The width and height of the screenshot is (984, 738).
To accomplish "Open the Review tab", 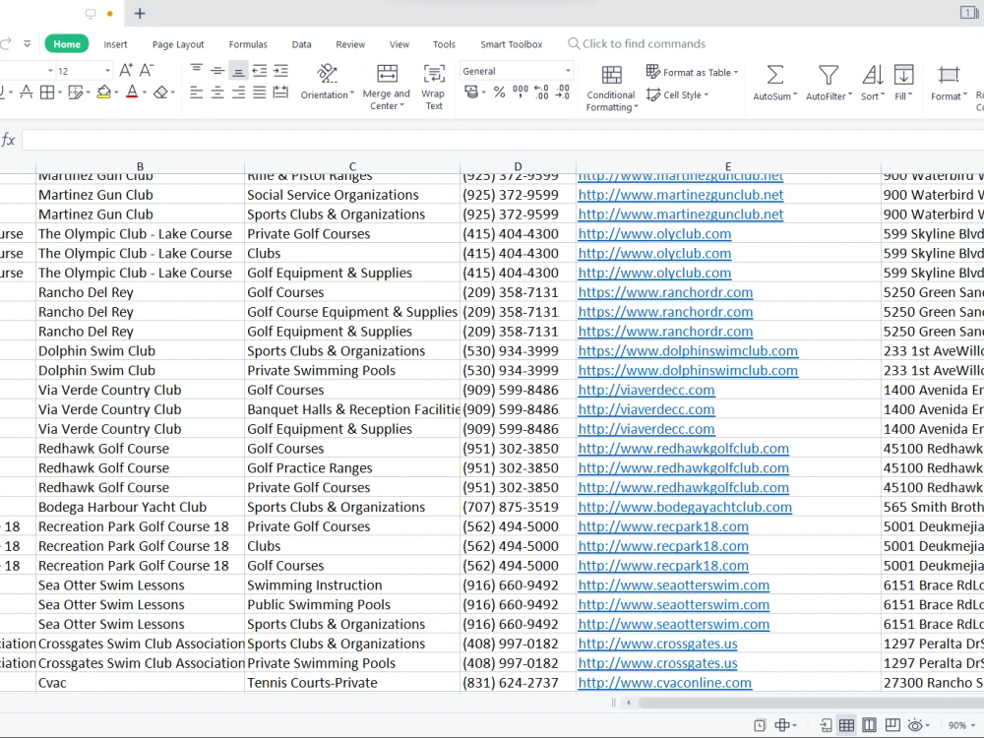I will click(x=350, y=44).
